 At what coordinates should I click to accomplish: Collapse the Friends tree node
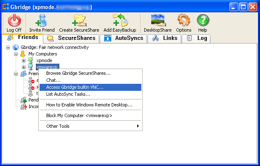coord(16,74)
